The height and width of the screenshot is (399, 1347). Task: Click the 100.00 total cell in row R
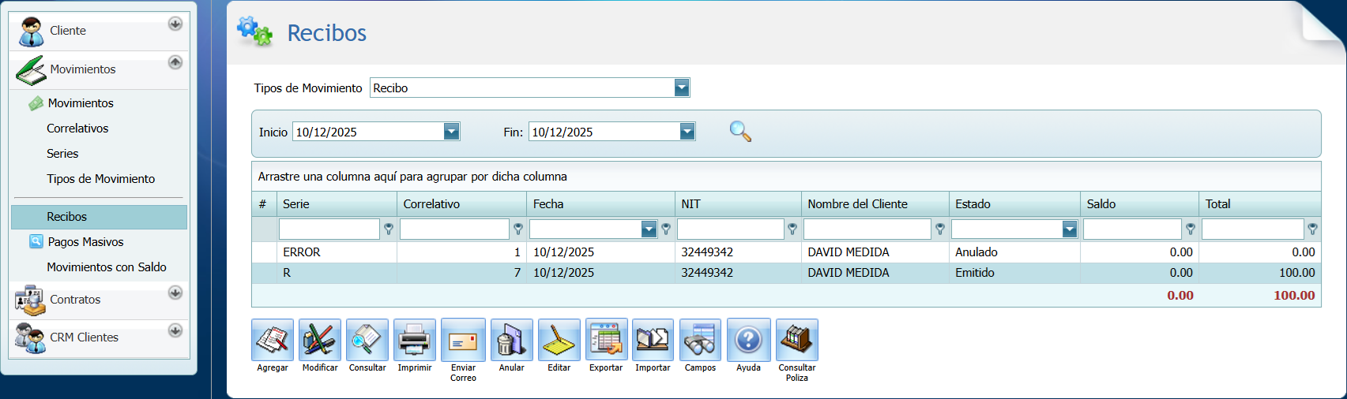(x=1260, y=273)
